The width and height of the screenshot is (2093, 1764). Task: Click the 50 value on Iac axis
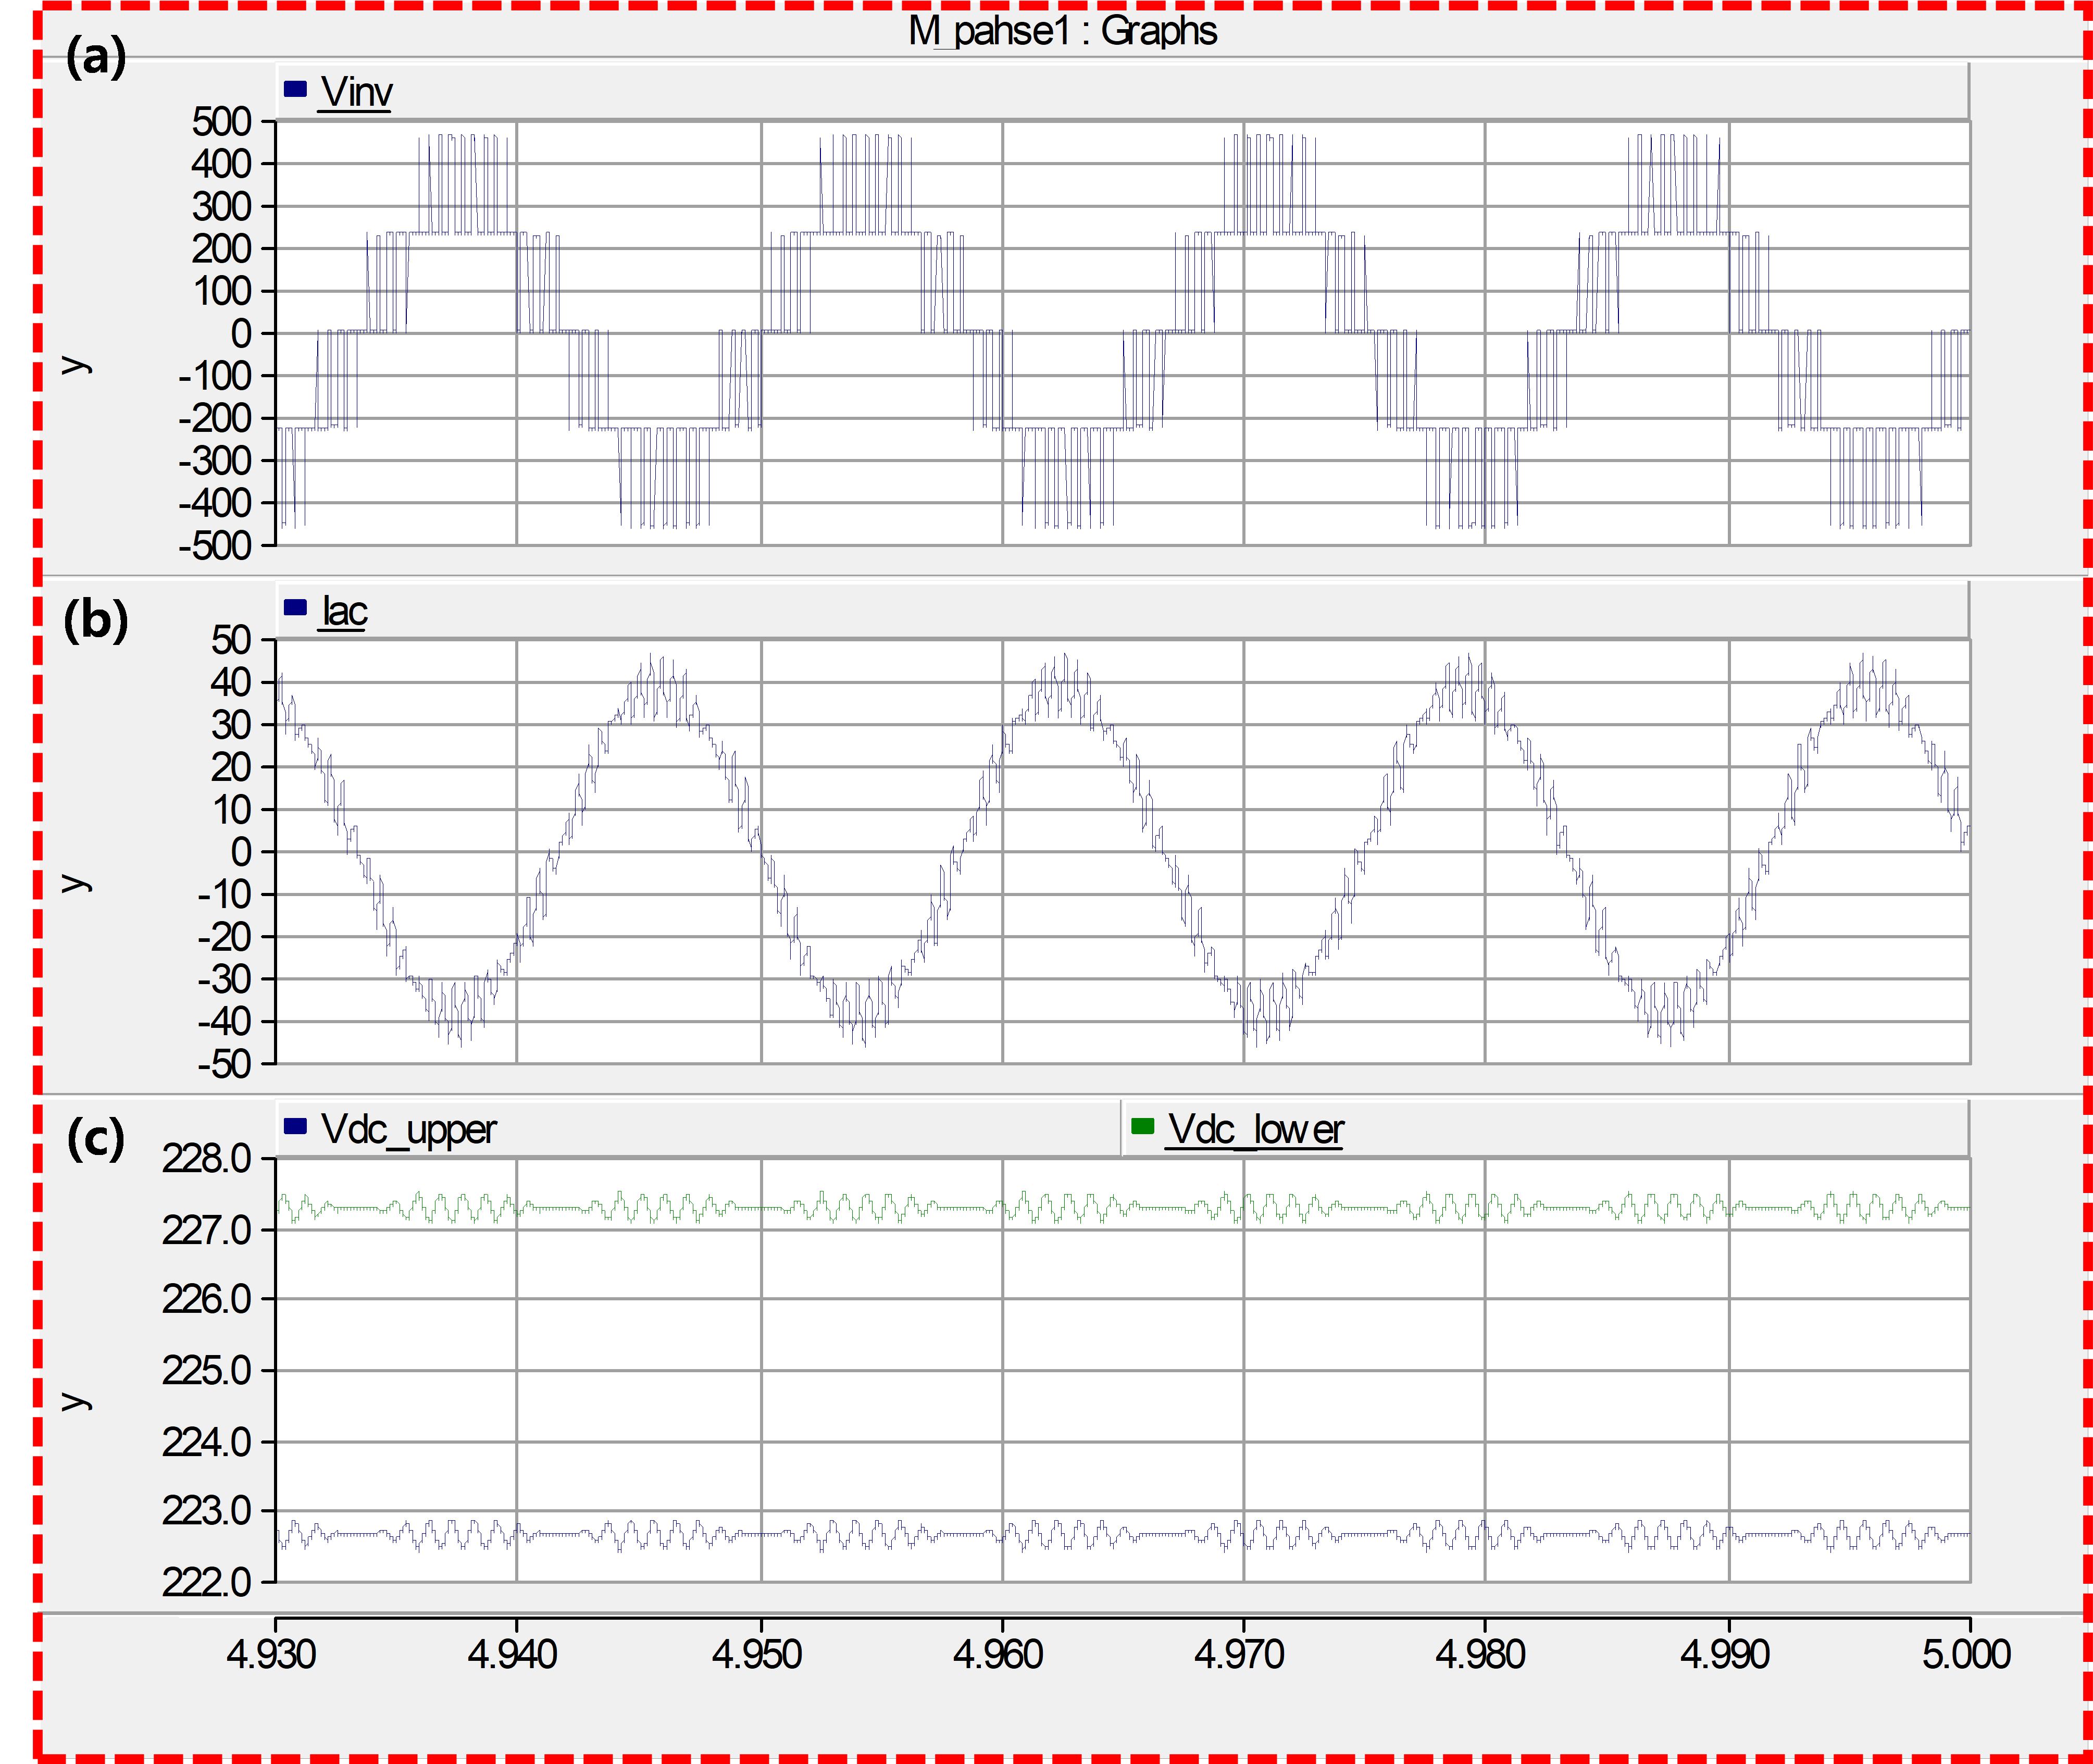pyautogui.click(x=231, y=640)
